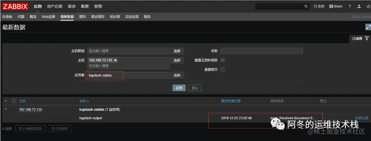Enable the 查看细节 checkbox
The width and height of the screenshot is (371, 141).
coord(223,70)
